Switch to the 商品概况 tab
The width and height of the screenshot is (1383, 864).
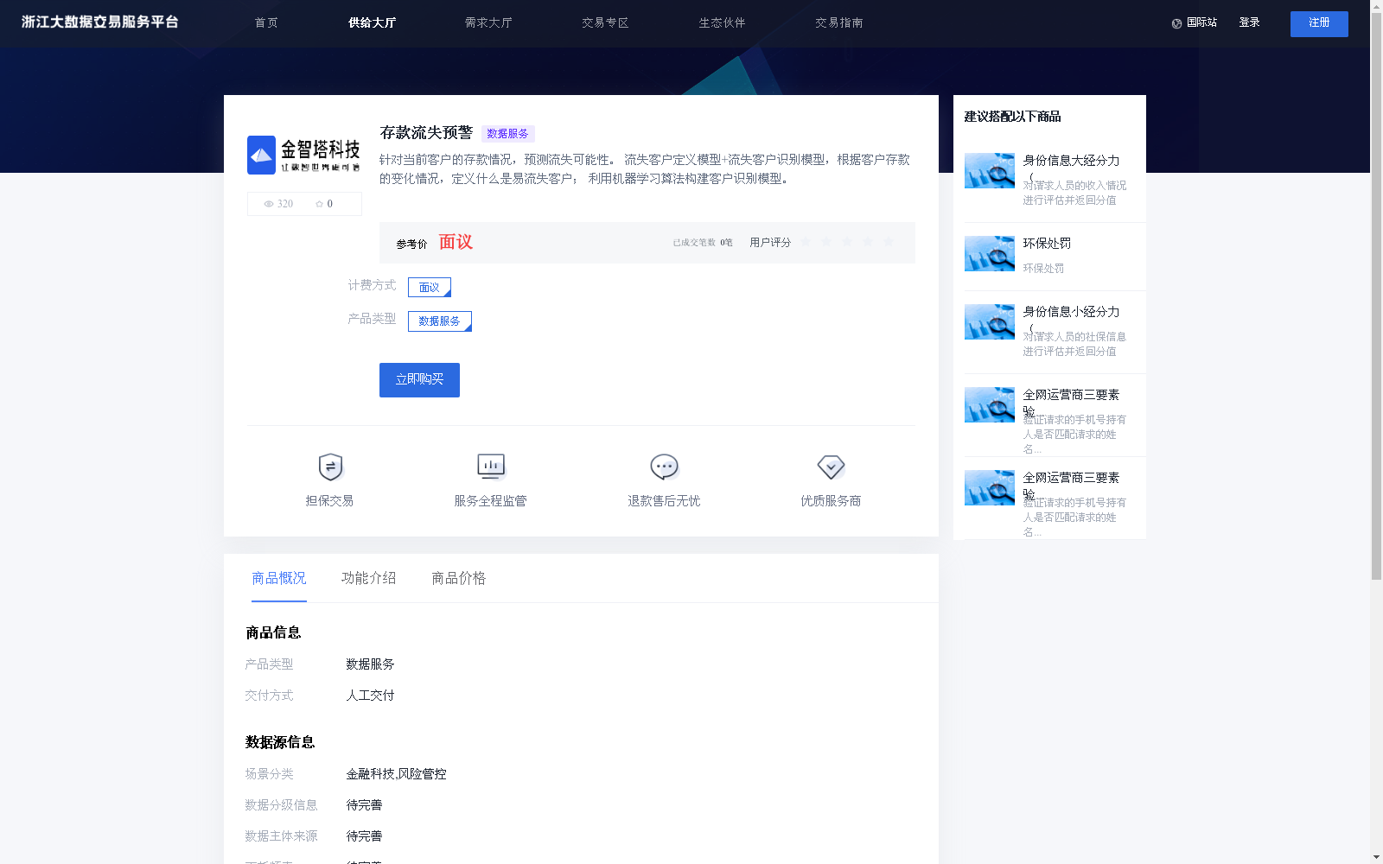[x=279, y=578]
